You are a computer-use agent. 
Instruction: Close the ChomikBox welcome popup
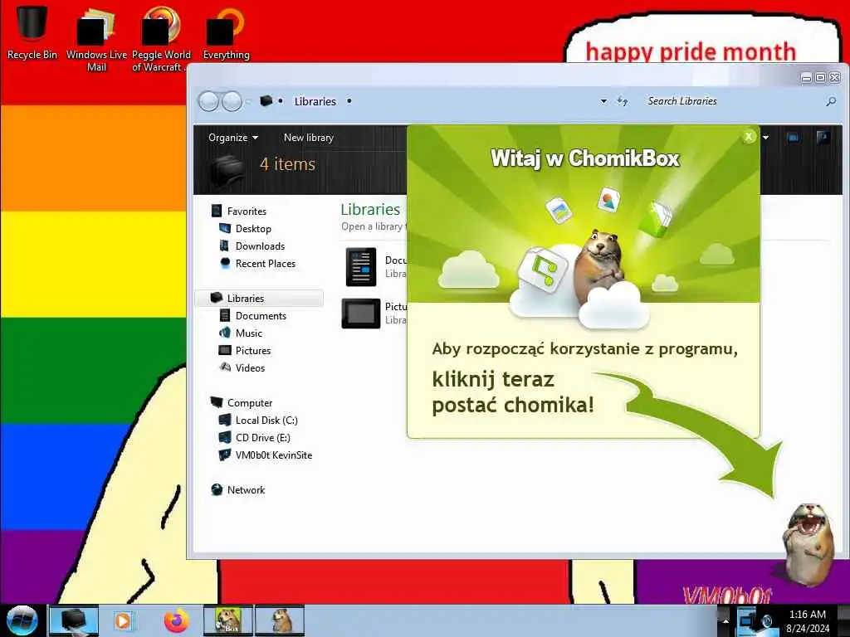(749, 137)
